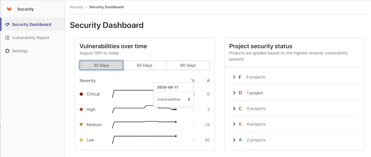Click the Medium severity triangle icon
The height and width of the screenshot is (157, 371).
[81, 125]
